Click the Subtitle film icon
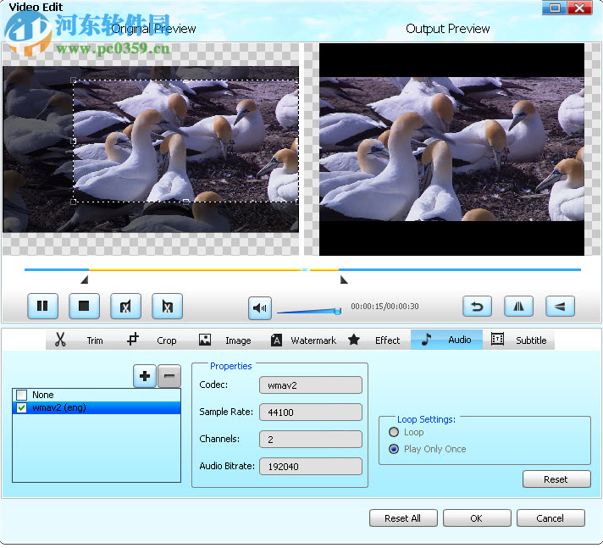This screenshot has height=548, width=603. (x=497, y=339)
